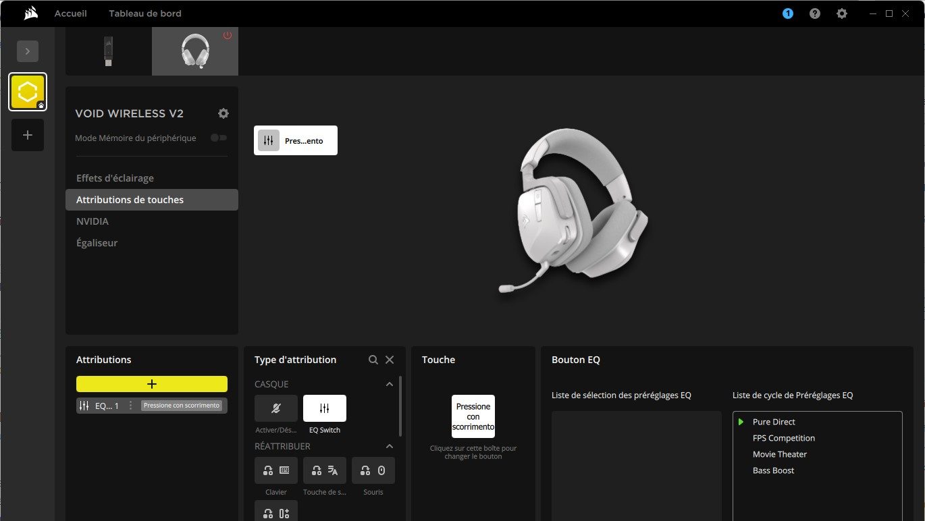Select the Pure Direct preset in cycle list

(774, 421)
